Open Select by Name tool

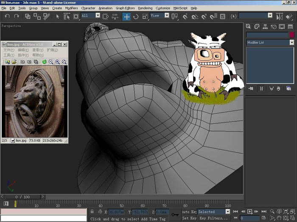click(x=67, y=16)
